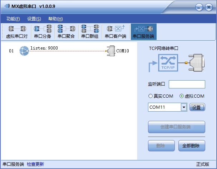Click the 设置 button beside COM11
The image size is (217, 169).
(x=197, y=107)
